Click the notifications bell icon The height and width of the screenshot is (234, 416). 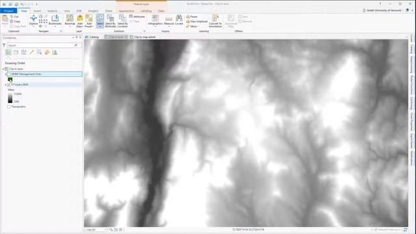(x=408, y=10)
